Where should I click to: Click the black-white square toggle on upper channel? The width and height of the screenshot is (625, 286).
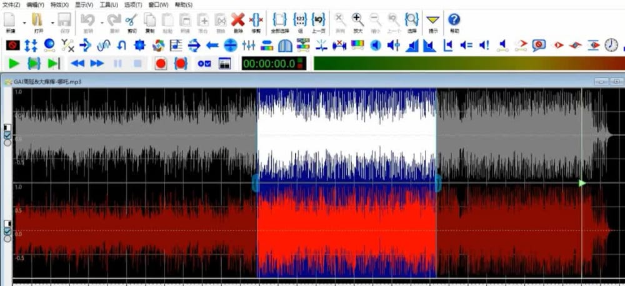[7, 127]
